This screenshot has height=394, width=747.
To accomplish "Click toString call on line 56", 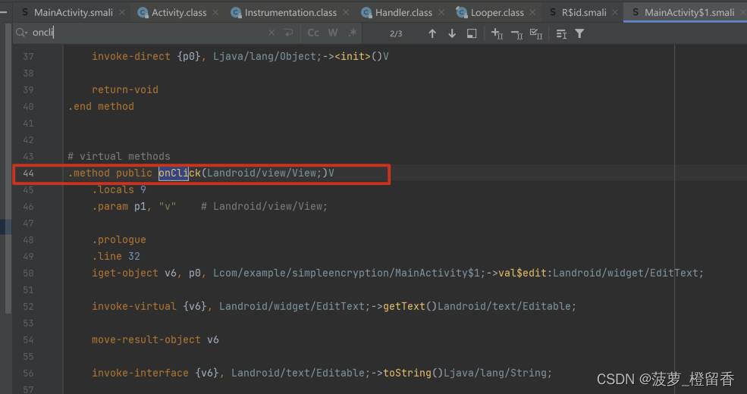I will 406,373.
